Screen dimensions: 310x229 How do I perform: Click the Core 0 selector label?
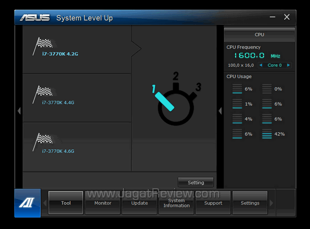(x=275, y=65)
